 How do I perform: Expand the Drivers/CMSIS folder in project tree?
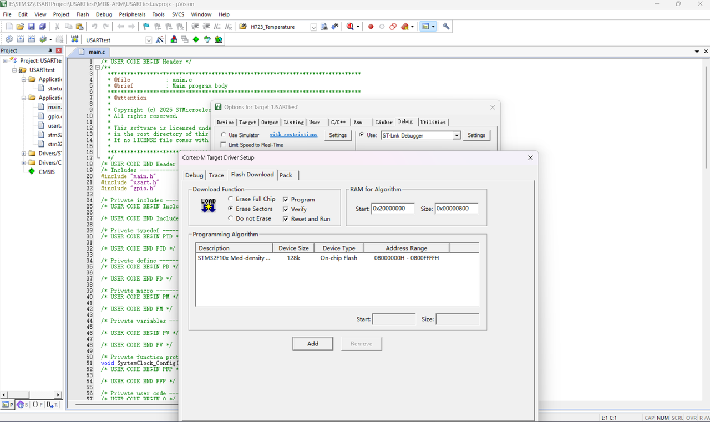(24, 163)
